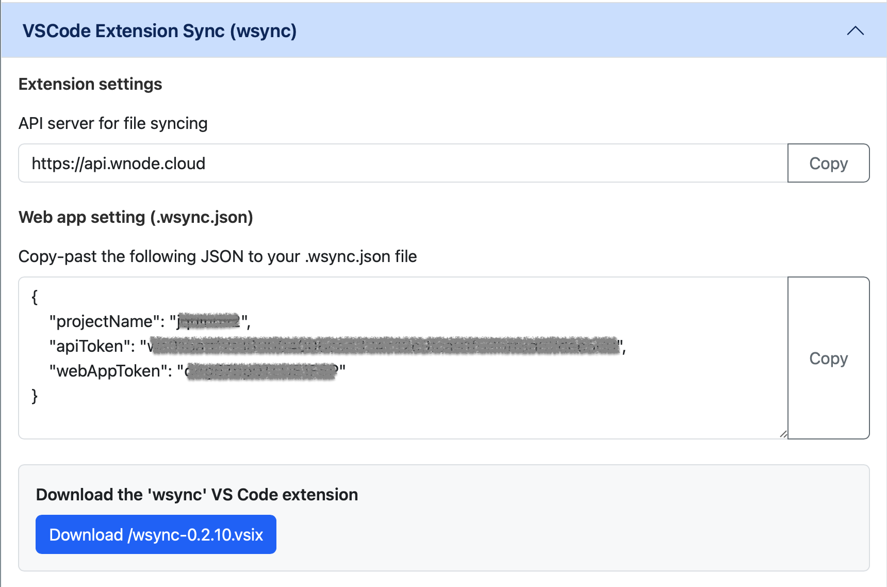887x587 pixels.
Task: Copy the .wsync.json configuration
Action: point(828,358)
